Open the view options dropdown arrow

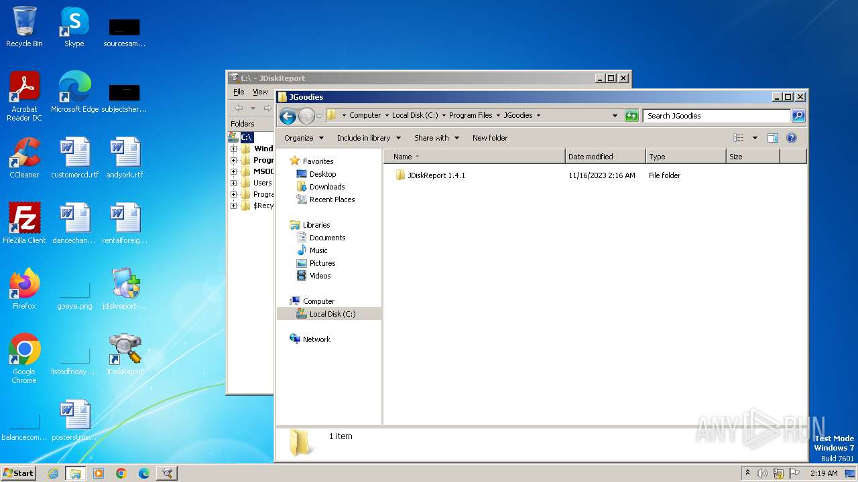(x=755, y=138)
